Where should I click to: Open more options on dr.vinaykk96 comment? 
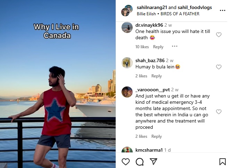(x=175, y=46)
